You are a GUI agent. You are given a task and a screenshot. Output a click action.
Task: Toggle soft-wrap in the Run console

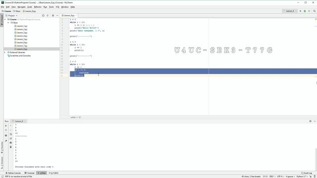coord(11,134)
